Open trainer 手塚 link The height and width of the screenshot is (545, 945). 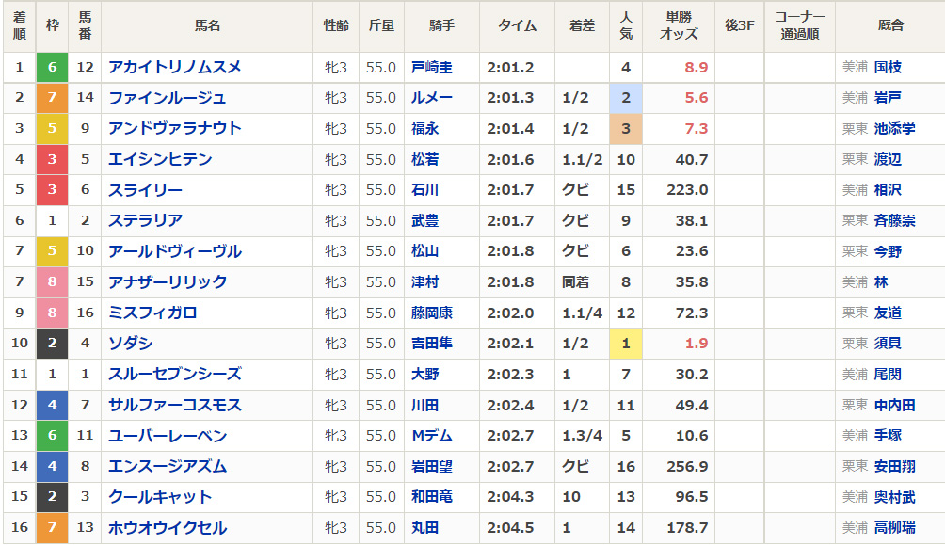point(888,435)
